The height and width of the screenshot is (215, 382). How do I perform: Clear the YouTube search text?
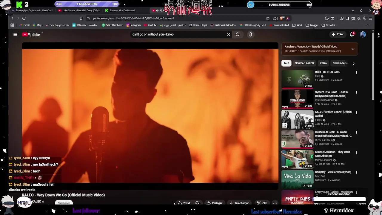(x=229, y=34)
